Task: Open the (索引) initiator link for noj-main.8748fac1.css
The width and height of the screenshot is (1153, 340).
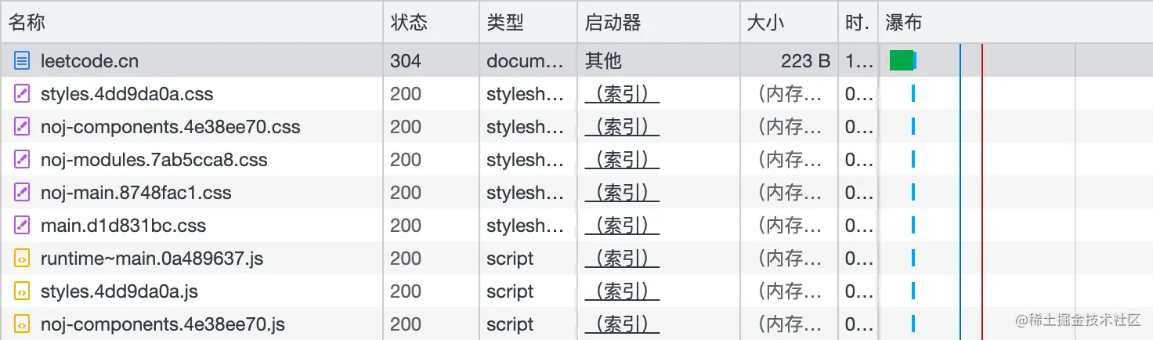Action: click(x=622, y=193)
